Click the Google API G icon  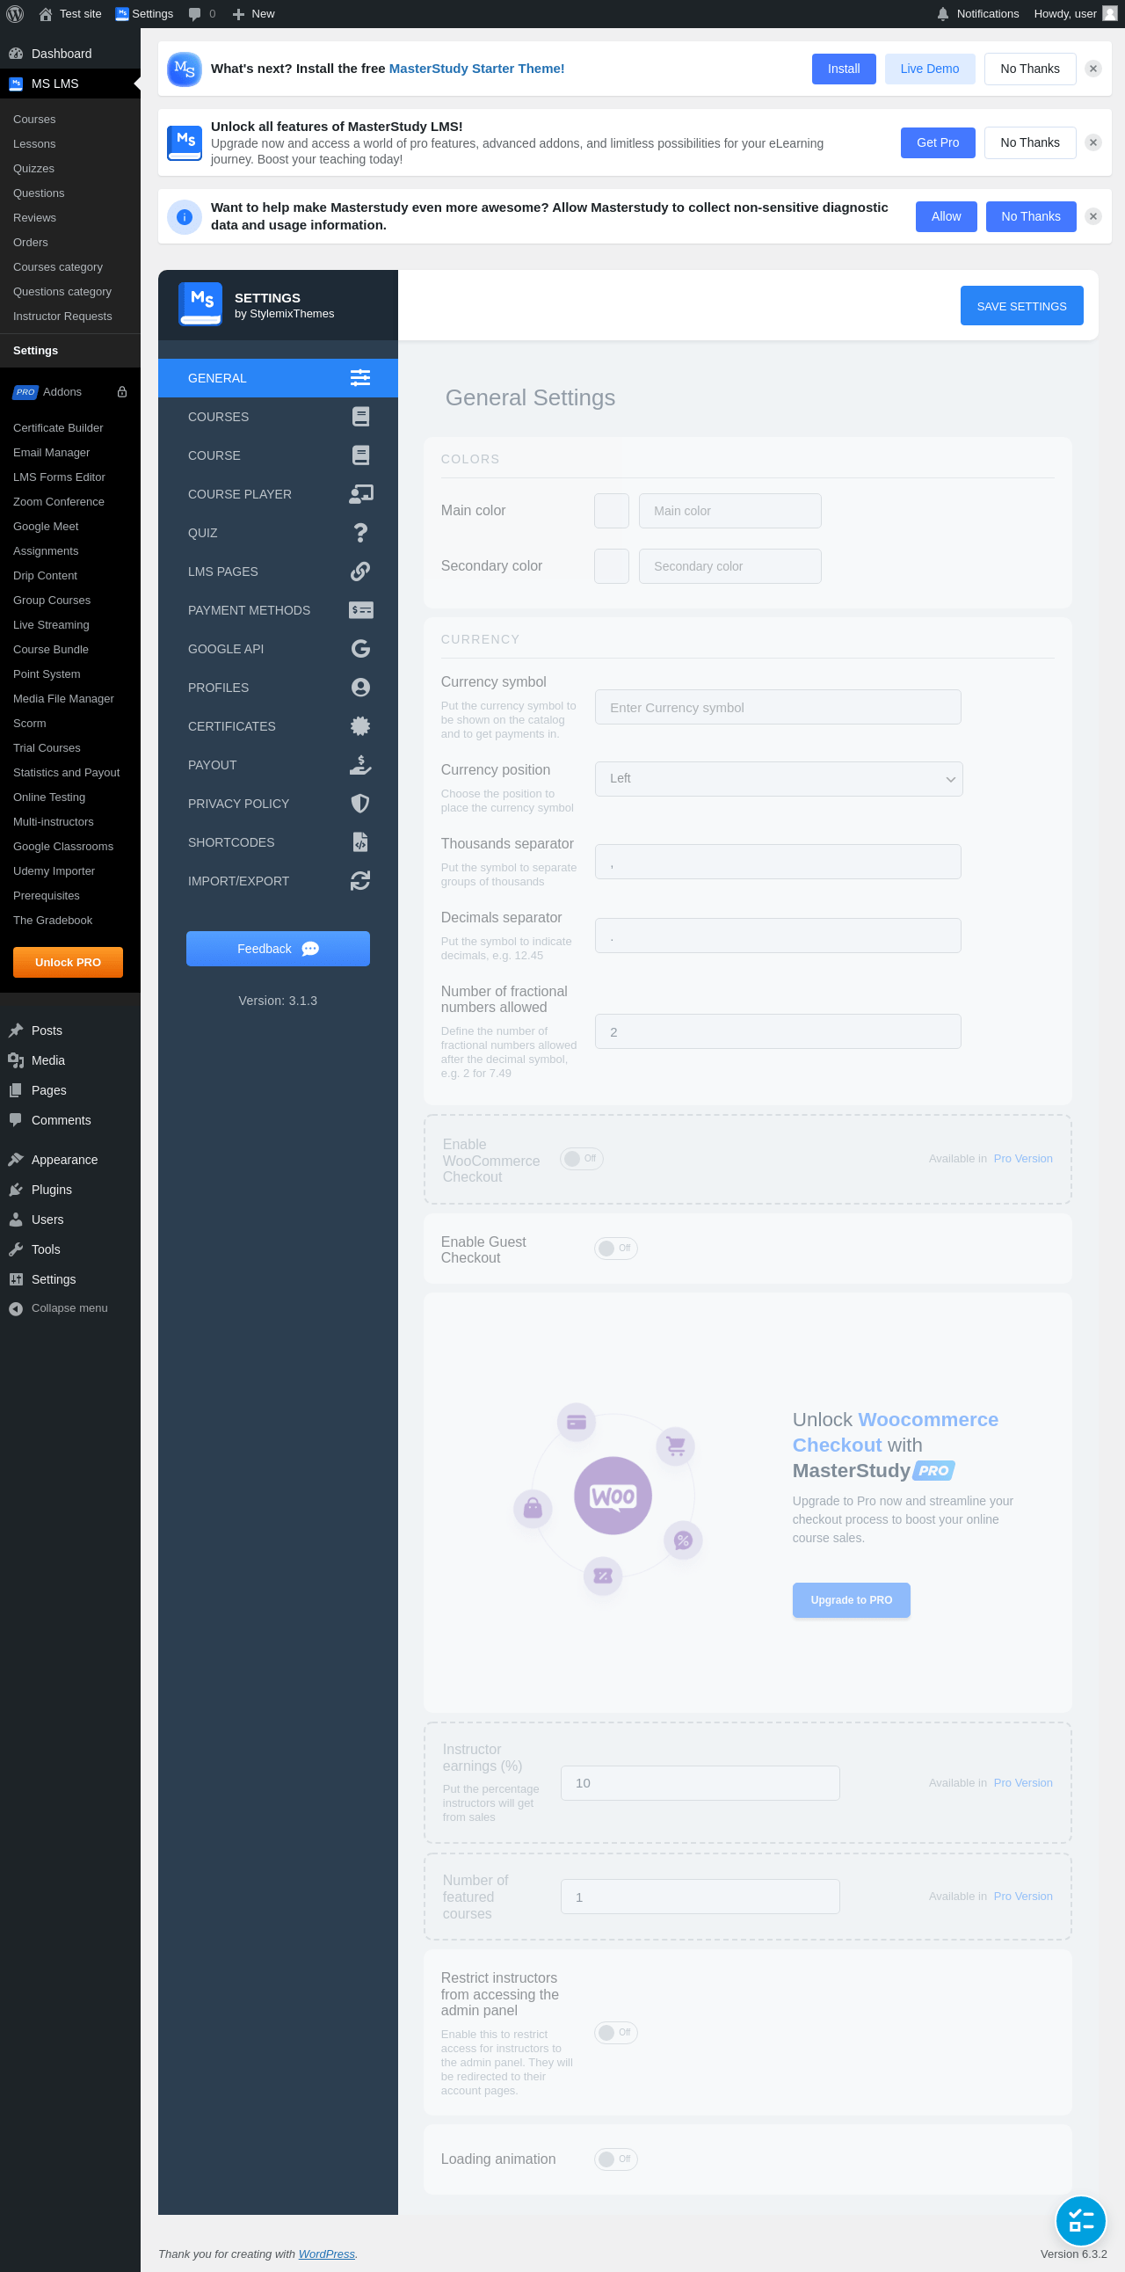[360, 650]
